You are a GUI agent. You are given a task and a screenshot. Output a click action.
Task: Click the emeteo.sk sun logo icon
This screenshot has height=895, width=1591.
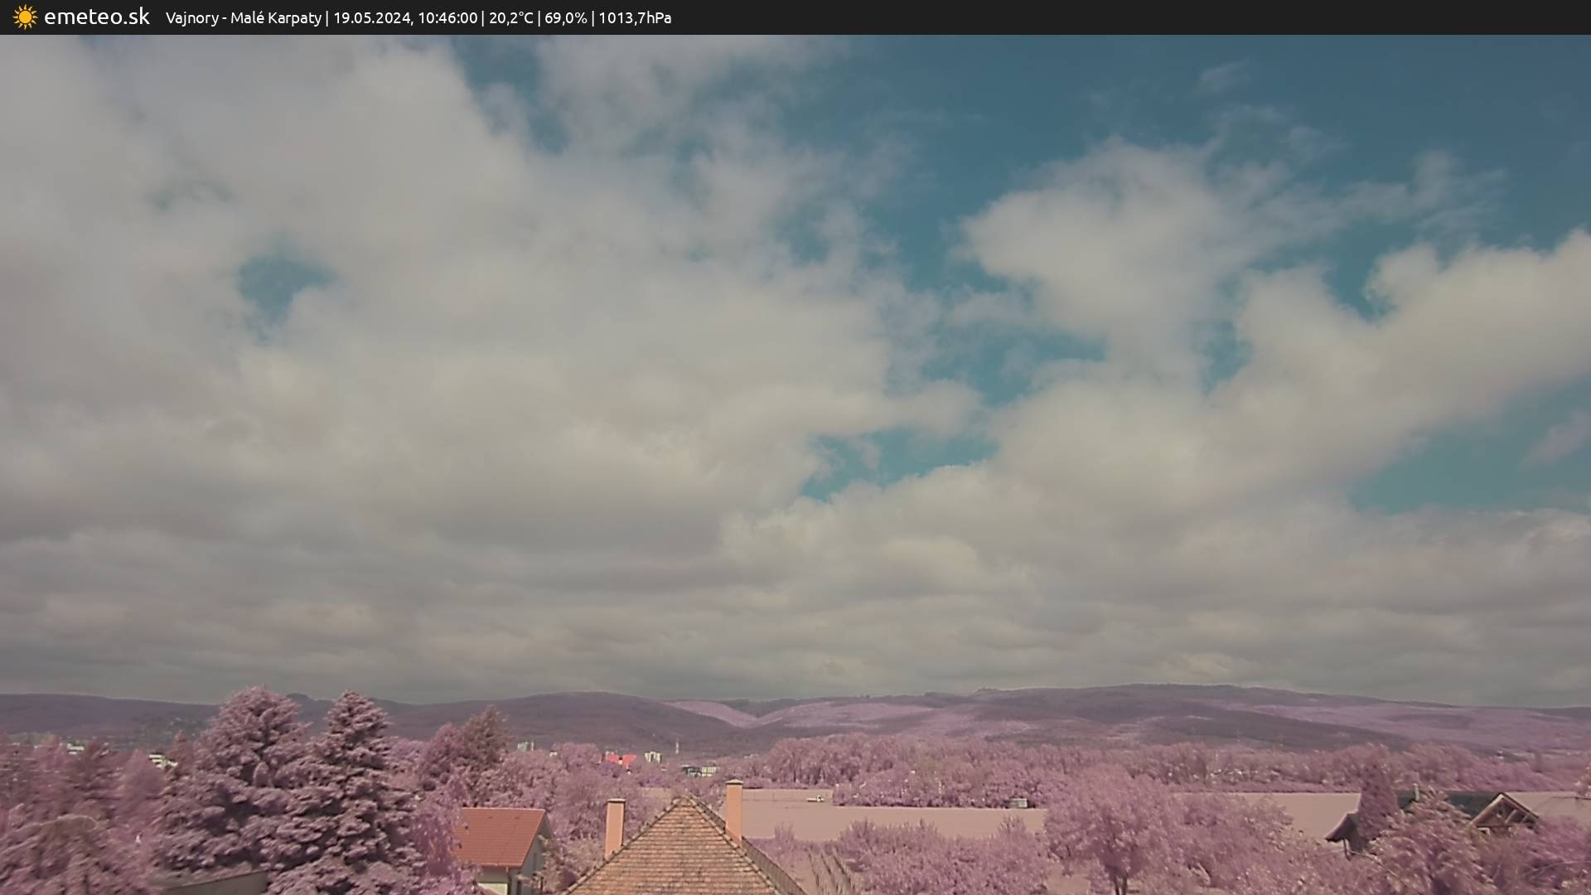pyautogui.click(x=25, y=17)
